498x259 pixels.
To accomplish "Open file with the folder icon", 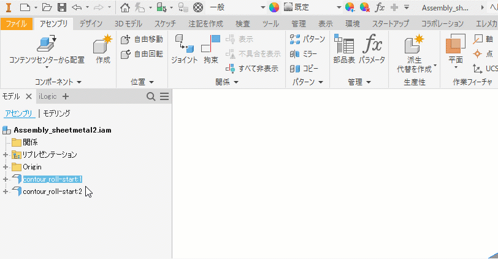I will point(47,7).
